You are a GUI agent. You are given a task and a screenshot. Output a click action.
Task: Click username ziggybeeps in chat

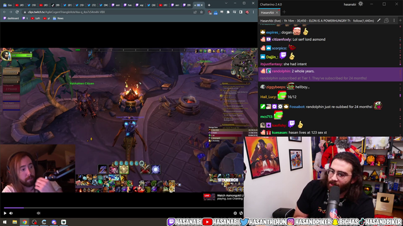point(276,87)
